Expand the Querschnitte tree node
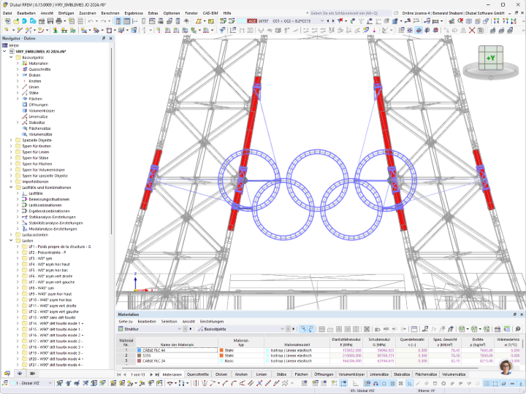The height and width of the screenshot is (394, 526). click(18, 69)
